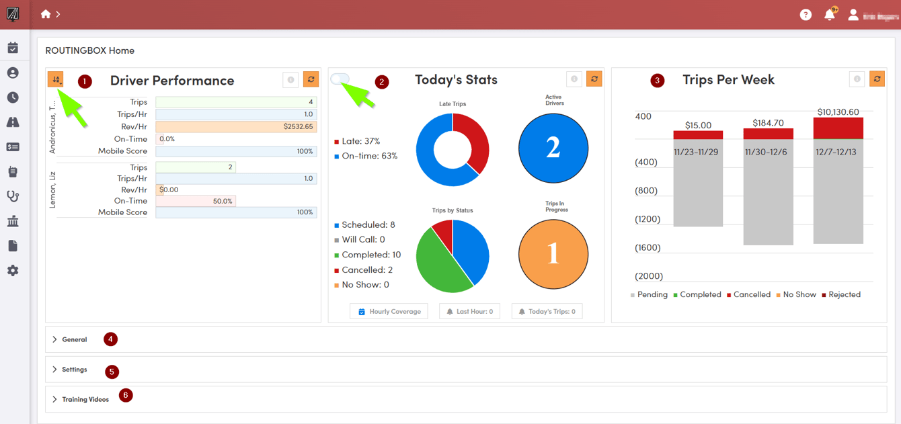This screenshot has height=424, width=901.
Task: Open the institution bank sidebar icon
Action: (13, 221)
